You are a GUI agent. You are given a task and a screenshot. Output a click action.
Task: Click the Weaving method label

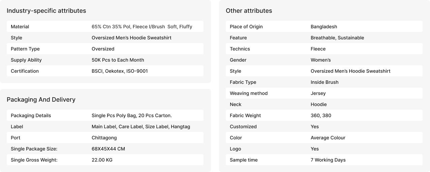[x=248, y=93]
